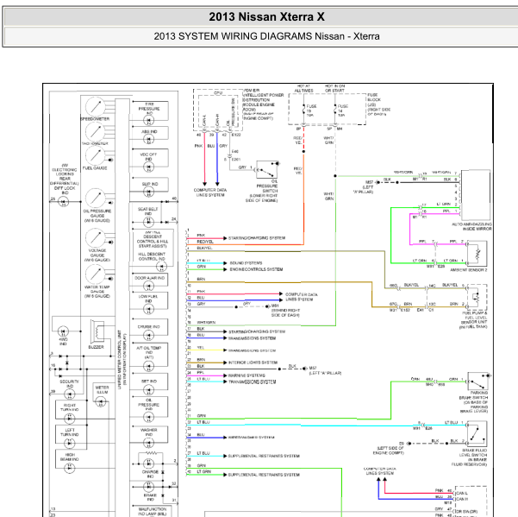518x517 pixels.
Task: Click the security indicator LED symbol
Action: pos(69,394)
